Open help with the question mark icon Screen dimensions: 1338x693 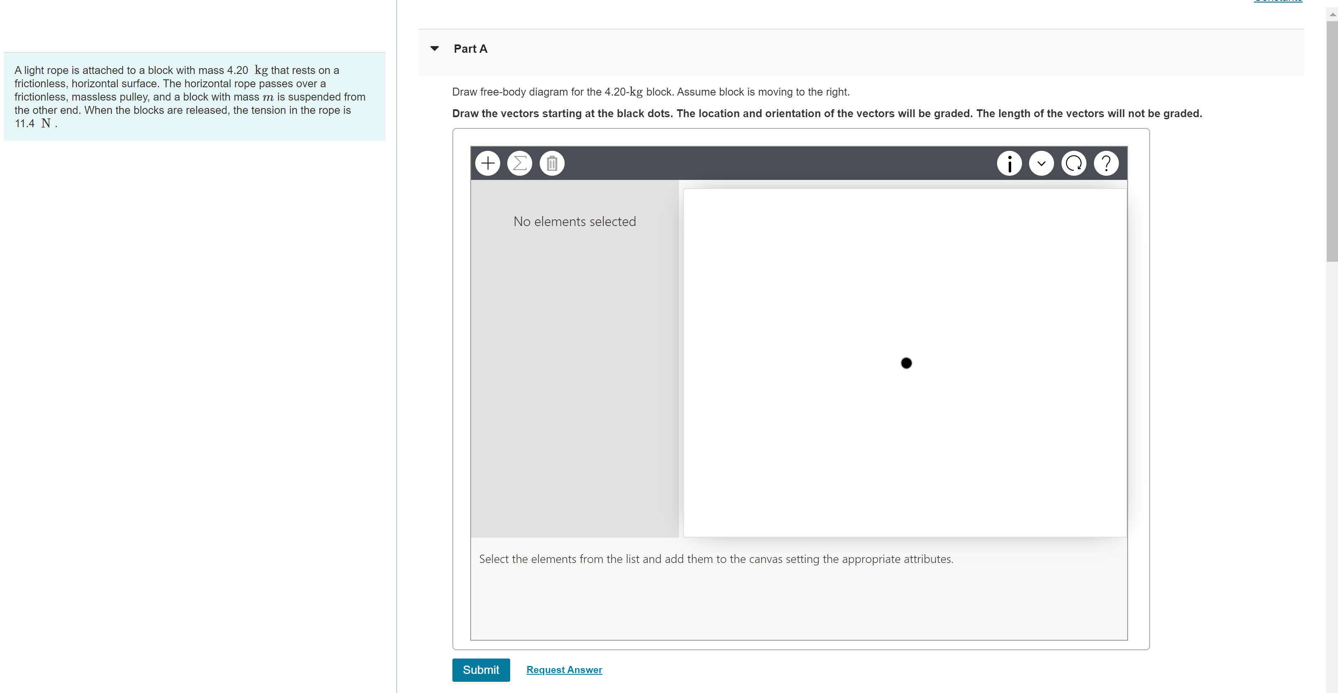(1106, 164)
